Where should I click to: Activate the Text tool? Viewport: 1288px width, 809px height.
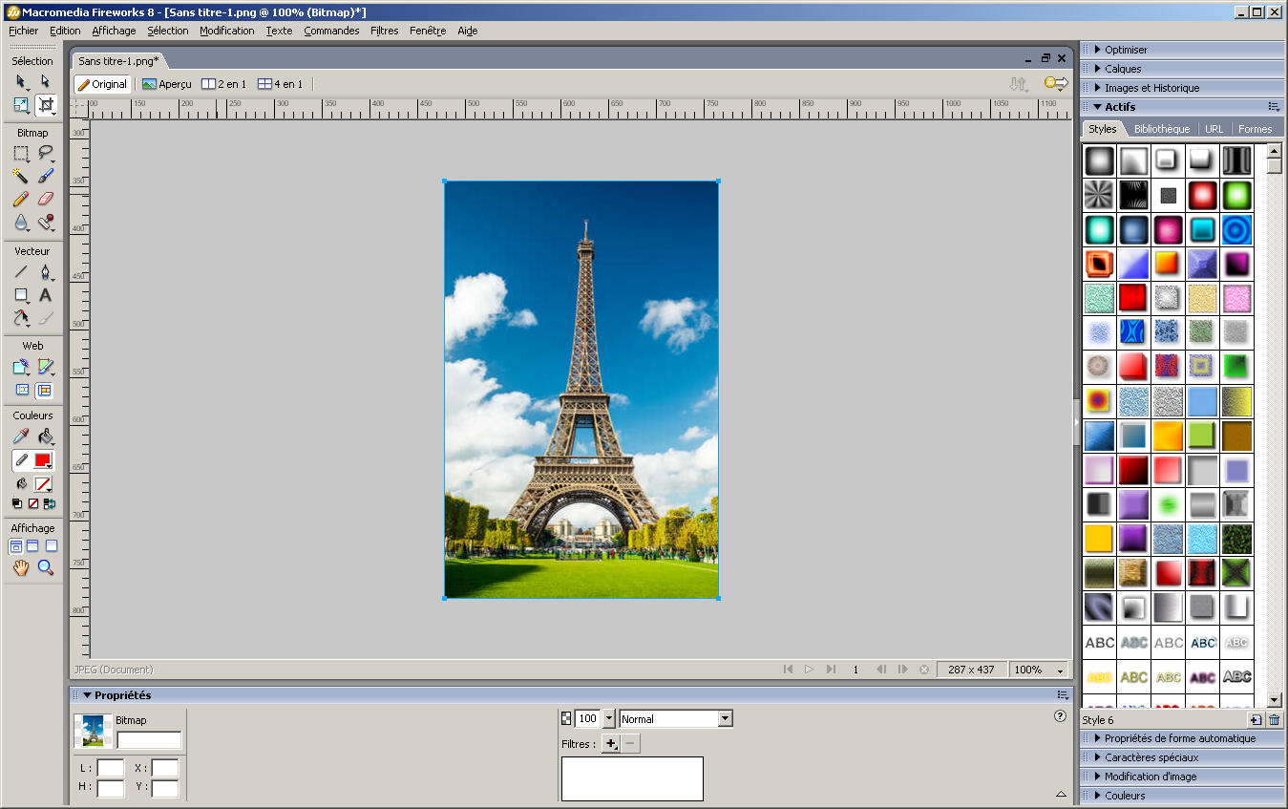(45, 296)
